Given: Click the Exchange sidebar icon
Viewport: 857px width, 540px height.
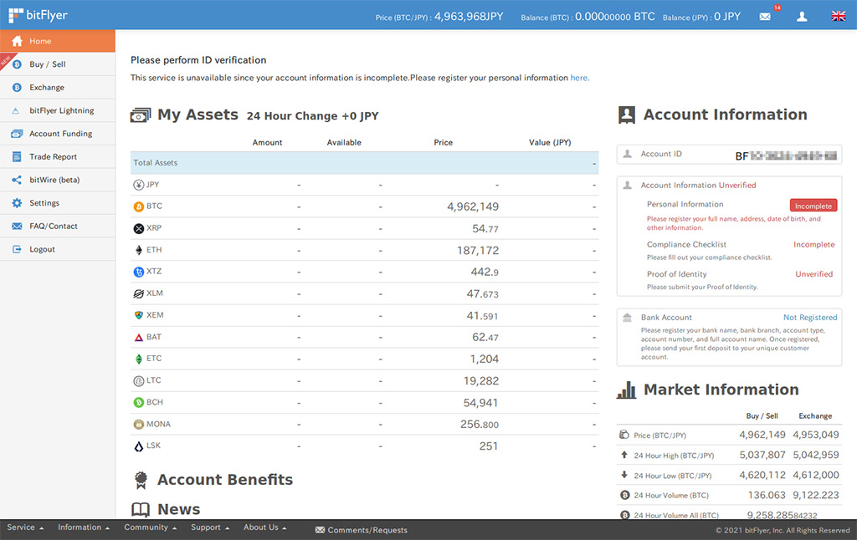Looking at the screenshot, I should [17, 88].
